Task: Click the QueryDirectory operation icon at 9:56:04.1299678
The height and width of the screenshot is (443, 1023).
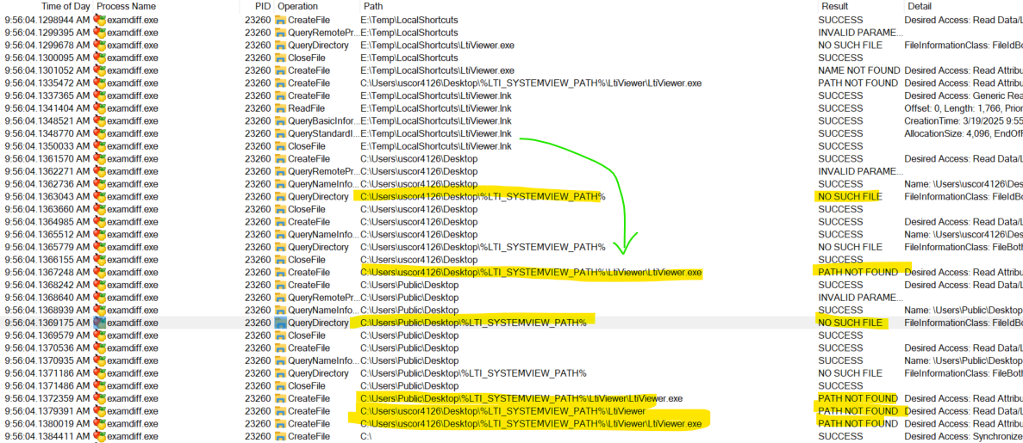Action: click(280, 46)
